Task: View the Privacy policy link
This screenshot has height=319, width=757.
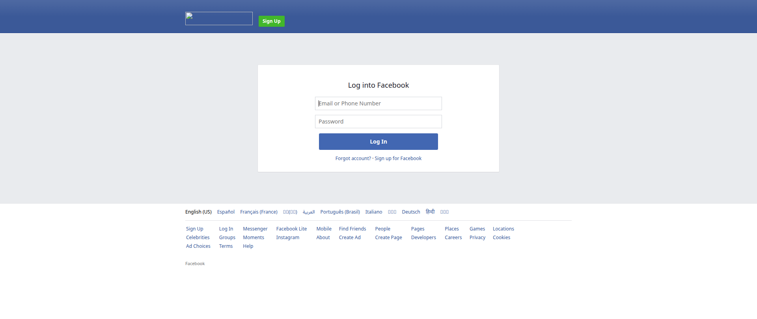Action: click(x=477, y=238)
